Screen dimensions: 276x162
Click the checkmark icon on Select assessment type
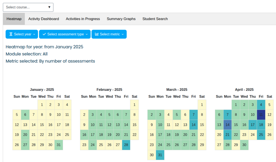pyautogui.click(x=45, y=34)
